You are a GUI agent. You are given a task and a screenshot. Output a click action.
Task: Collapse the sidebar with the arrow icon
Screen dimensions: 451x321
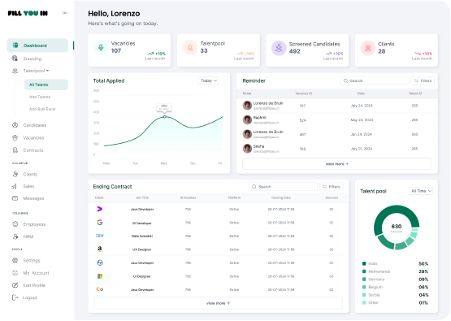pos(65,13)
